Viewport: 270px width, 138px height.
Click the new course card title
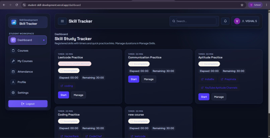[136, 115]
